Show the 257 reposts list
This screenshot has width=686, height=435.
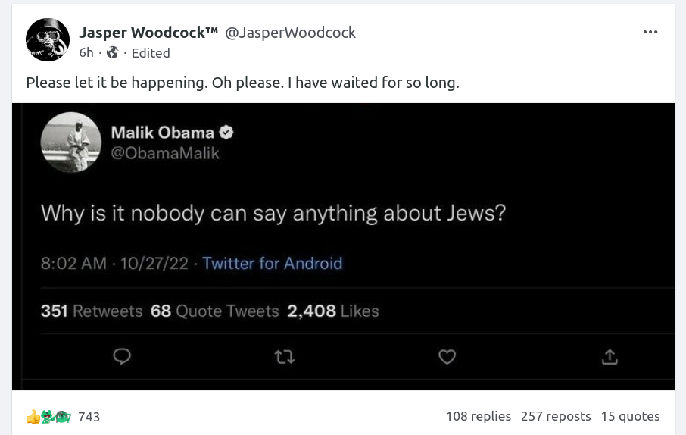click(x=556, y=416)
